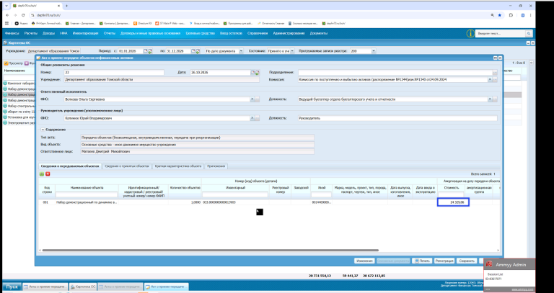Collapse the Содержание section

[43, 130]
